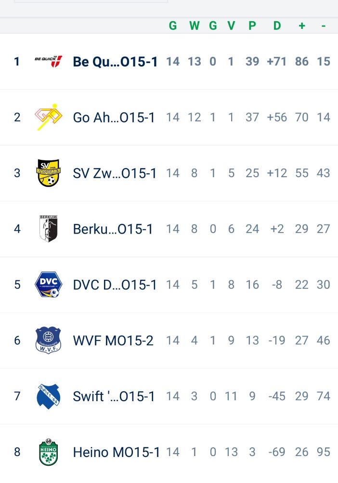Open team Heino MO15-1
Image resolution: width=338 pixels, height=483 pixels.
click(117, 452)
